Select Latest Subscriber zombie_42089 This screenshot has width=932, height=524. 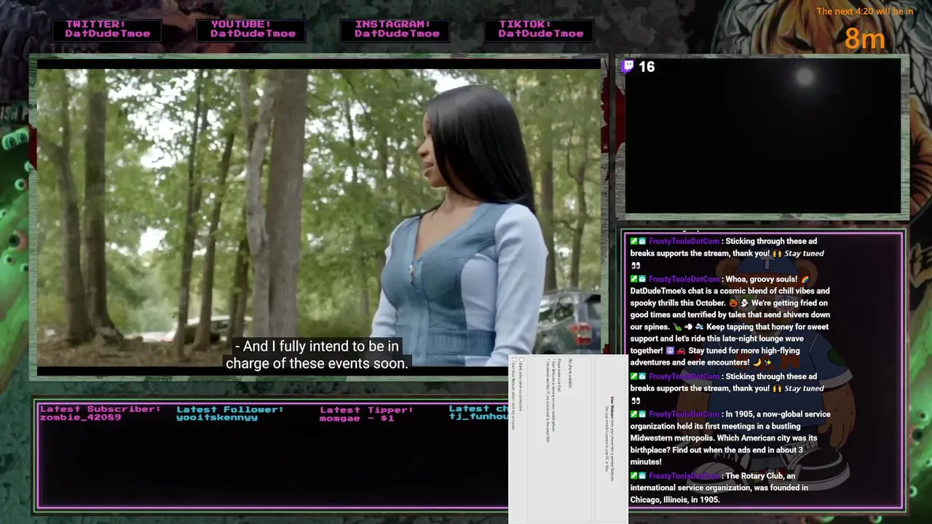pyautogui.click(x=100, y=413)
